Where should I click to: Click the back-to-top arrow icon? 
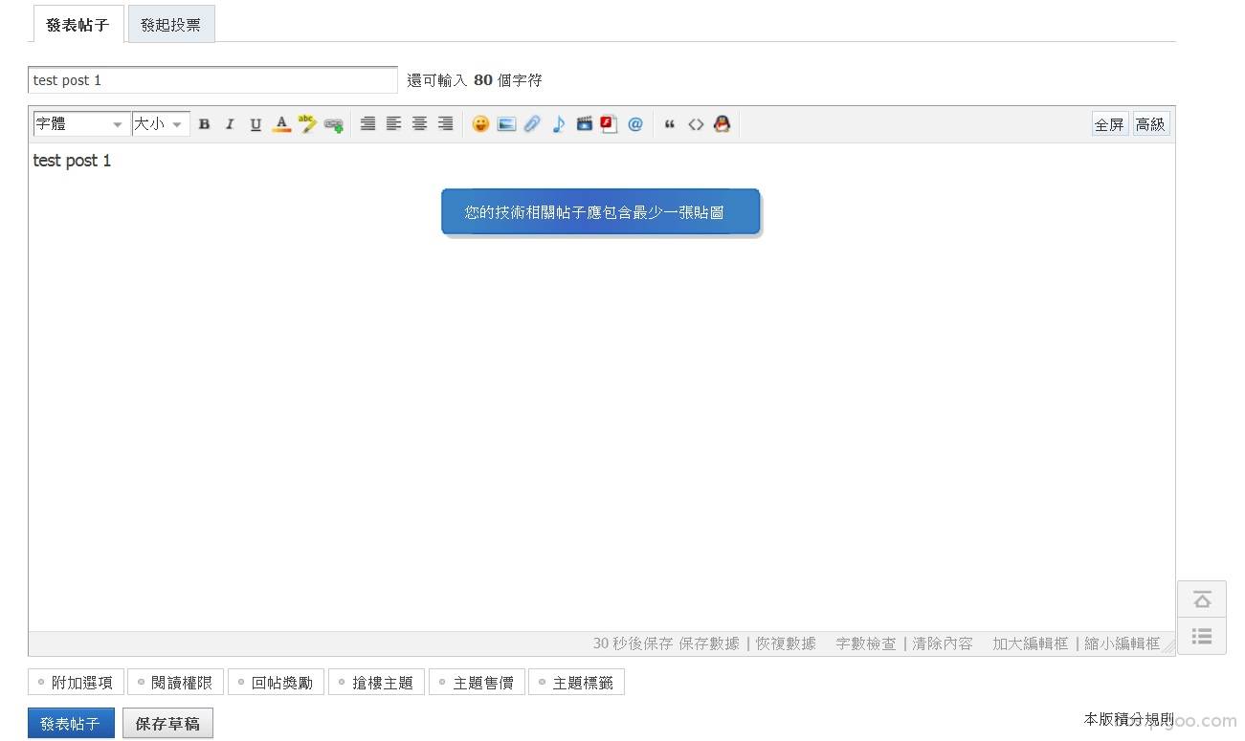(1202, 599)
